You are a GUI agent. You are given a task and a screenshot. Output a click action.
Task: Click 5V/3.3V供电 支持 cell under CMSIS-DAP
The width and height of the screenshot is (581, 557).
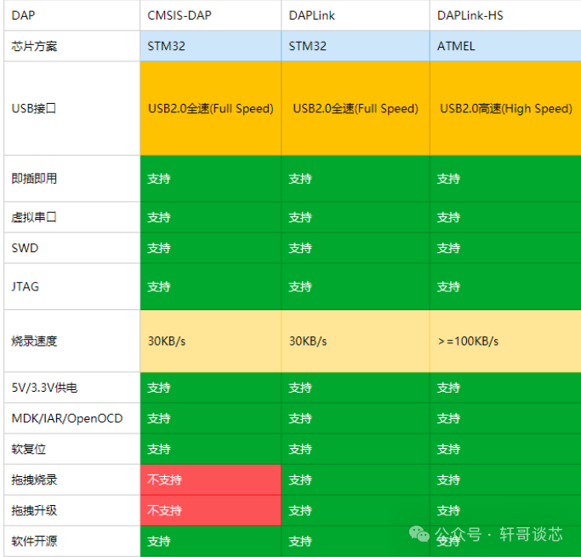210,388
